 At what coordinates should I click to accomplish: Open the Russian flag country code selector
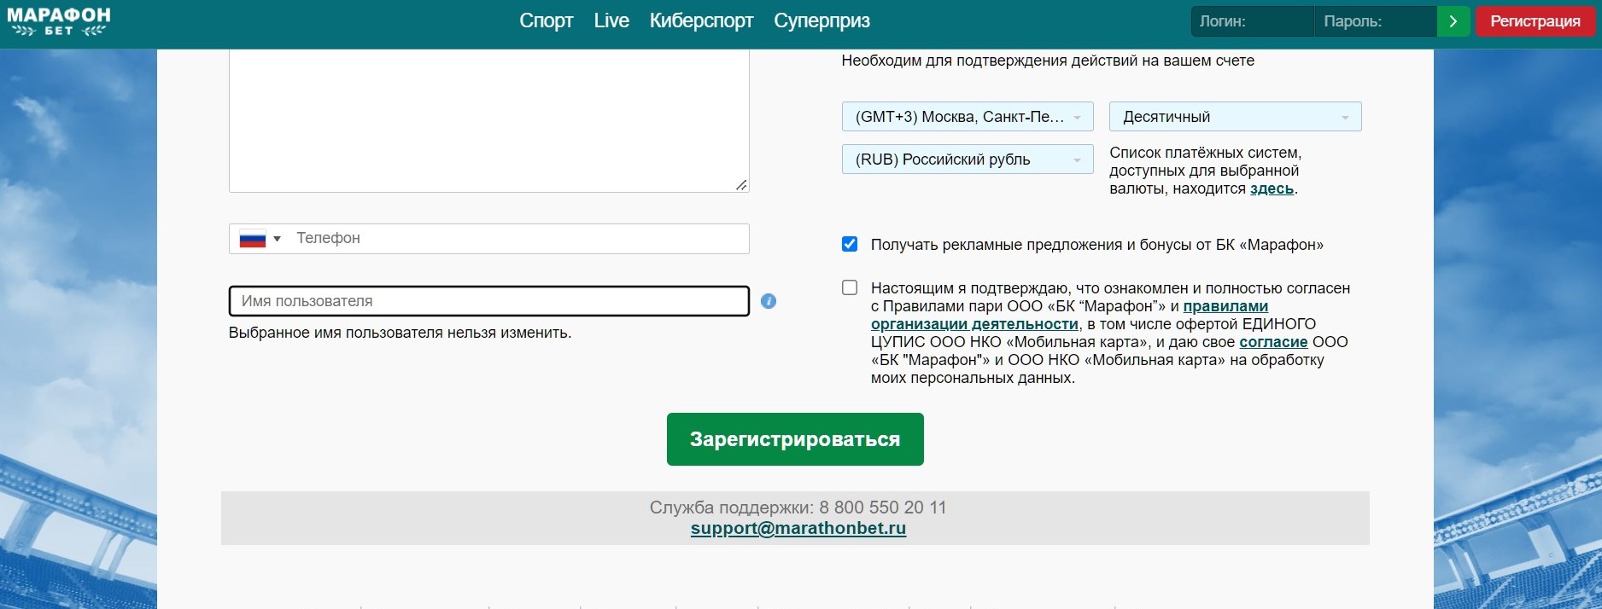[260, 239]
